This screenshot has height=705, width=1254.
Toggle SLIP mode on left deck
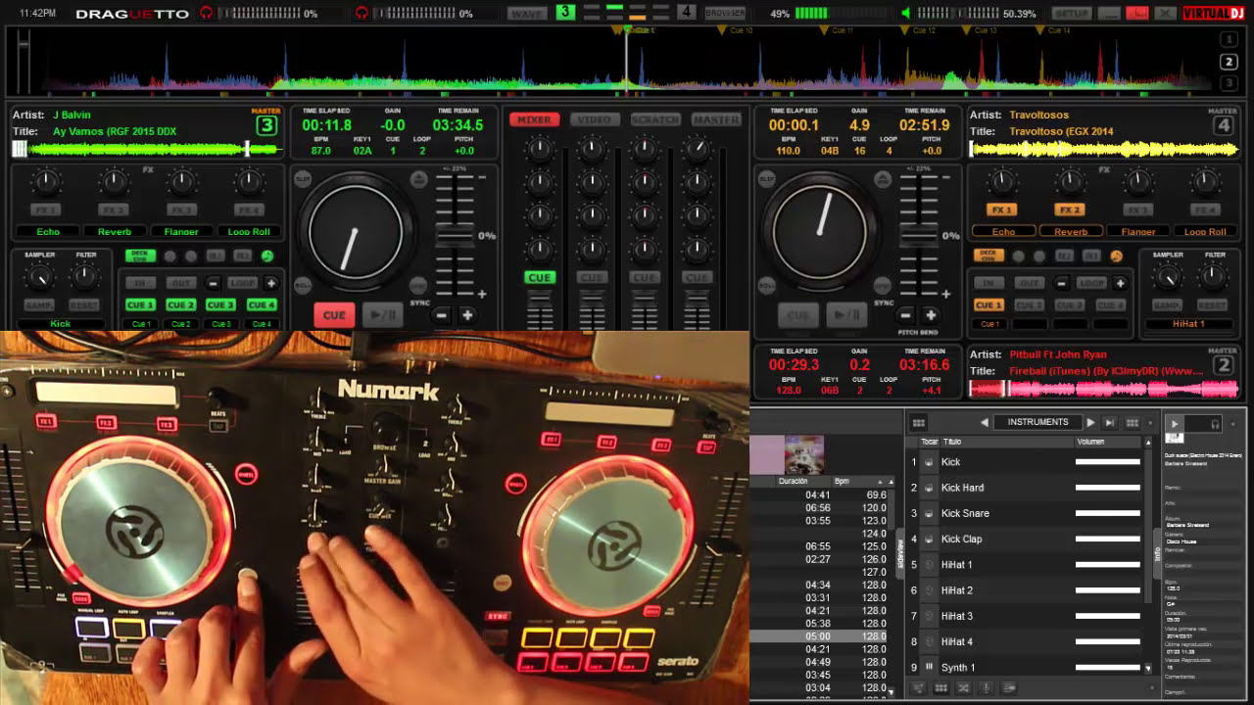coord(303,179)
